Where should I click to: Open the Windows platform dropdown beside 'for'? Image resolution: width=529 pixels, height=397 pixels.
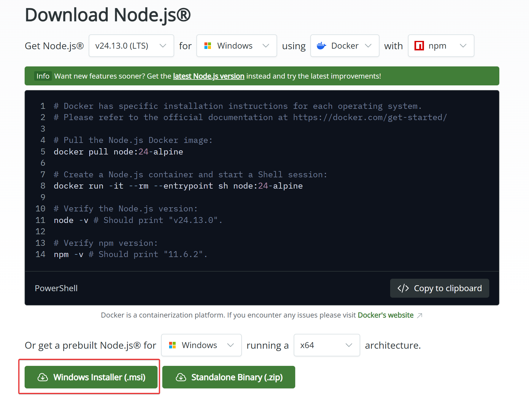pyautogui.click(x=236, y=46)
